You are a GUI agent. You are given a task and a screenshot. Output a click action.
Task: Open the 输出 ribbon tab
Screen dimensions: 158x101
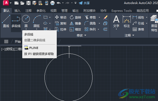click(75, 10)
